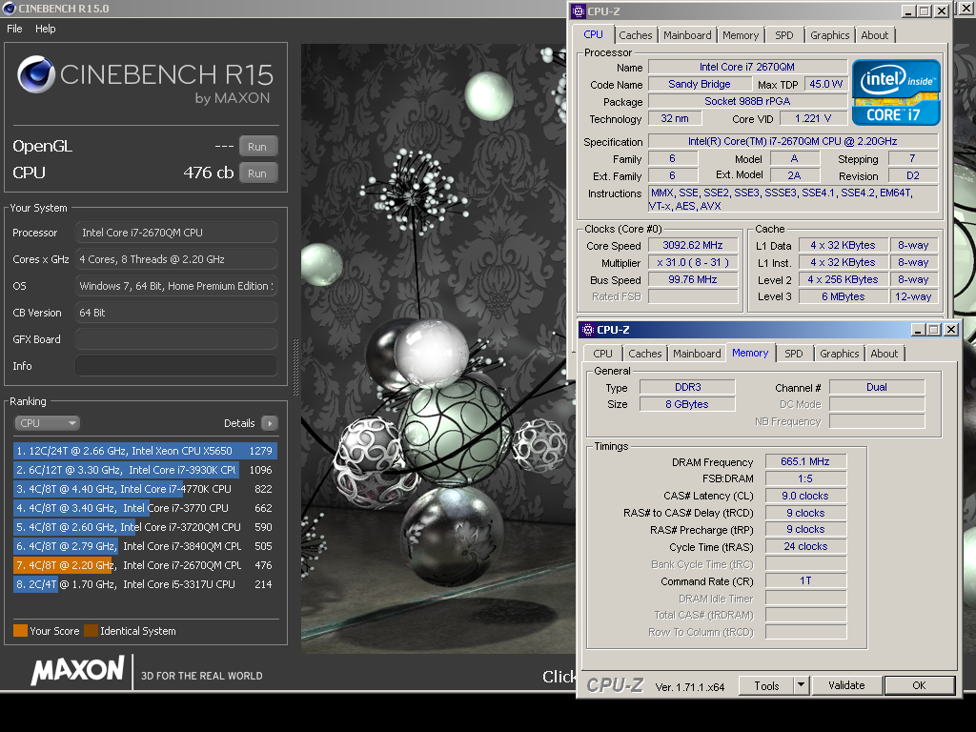Switch to CPU tab in lower CPU-Z window
The image size is (976, 732).
pos(602,354)
